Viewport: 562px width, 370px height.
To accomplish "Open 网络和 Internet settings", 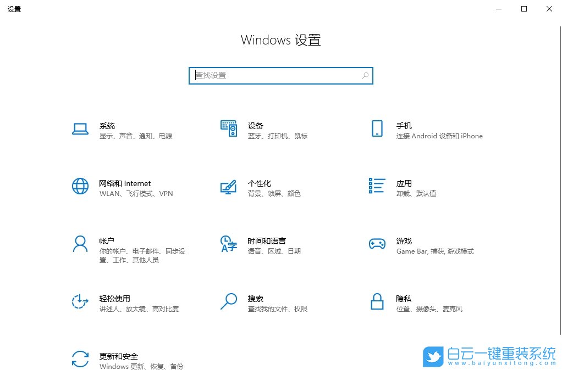I will click(x=125, y=188).
